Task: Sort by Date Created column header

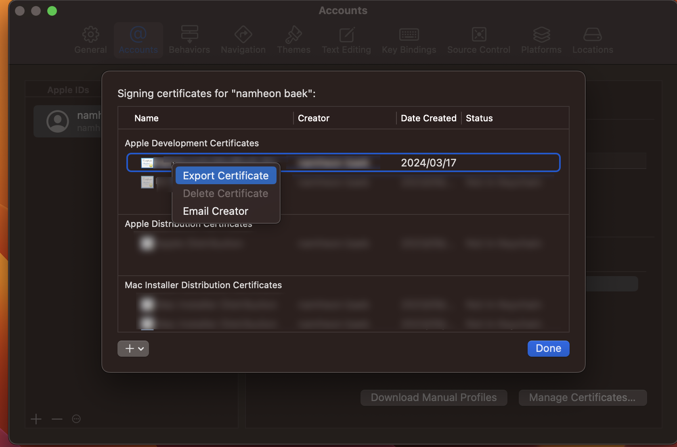Action: tap(429, 118)
